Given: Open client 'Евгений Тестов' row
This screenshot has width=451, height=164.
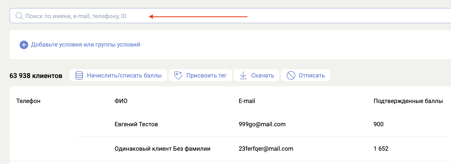Looking at the screenshot, I should 136,124.
